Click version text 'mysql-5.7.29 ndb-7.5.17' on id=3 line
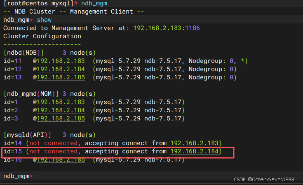The height and width of the screenshot is (185, 303). coord(139,118)
